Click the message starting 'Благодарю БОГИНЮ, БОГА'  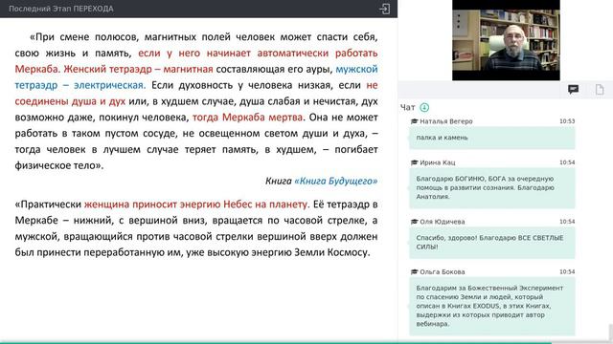[x=491, y=187]
